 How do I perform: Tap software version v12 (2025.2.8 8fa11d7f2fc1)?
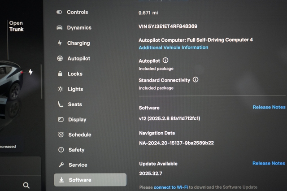(x=170, y=118)
